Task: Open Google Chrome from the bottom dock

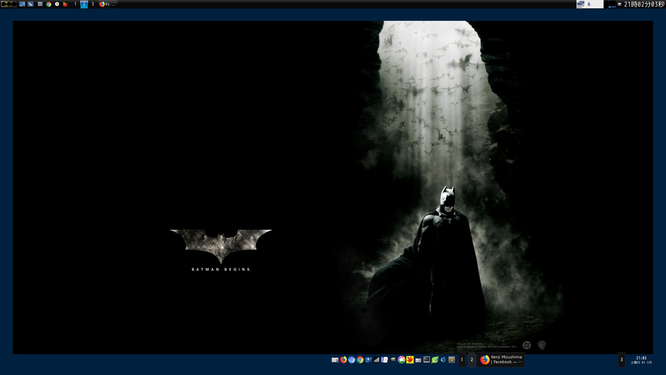Action: tap(360, 360)
